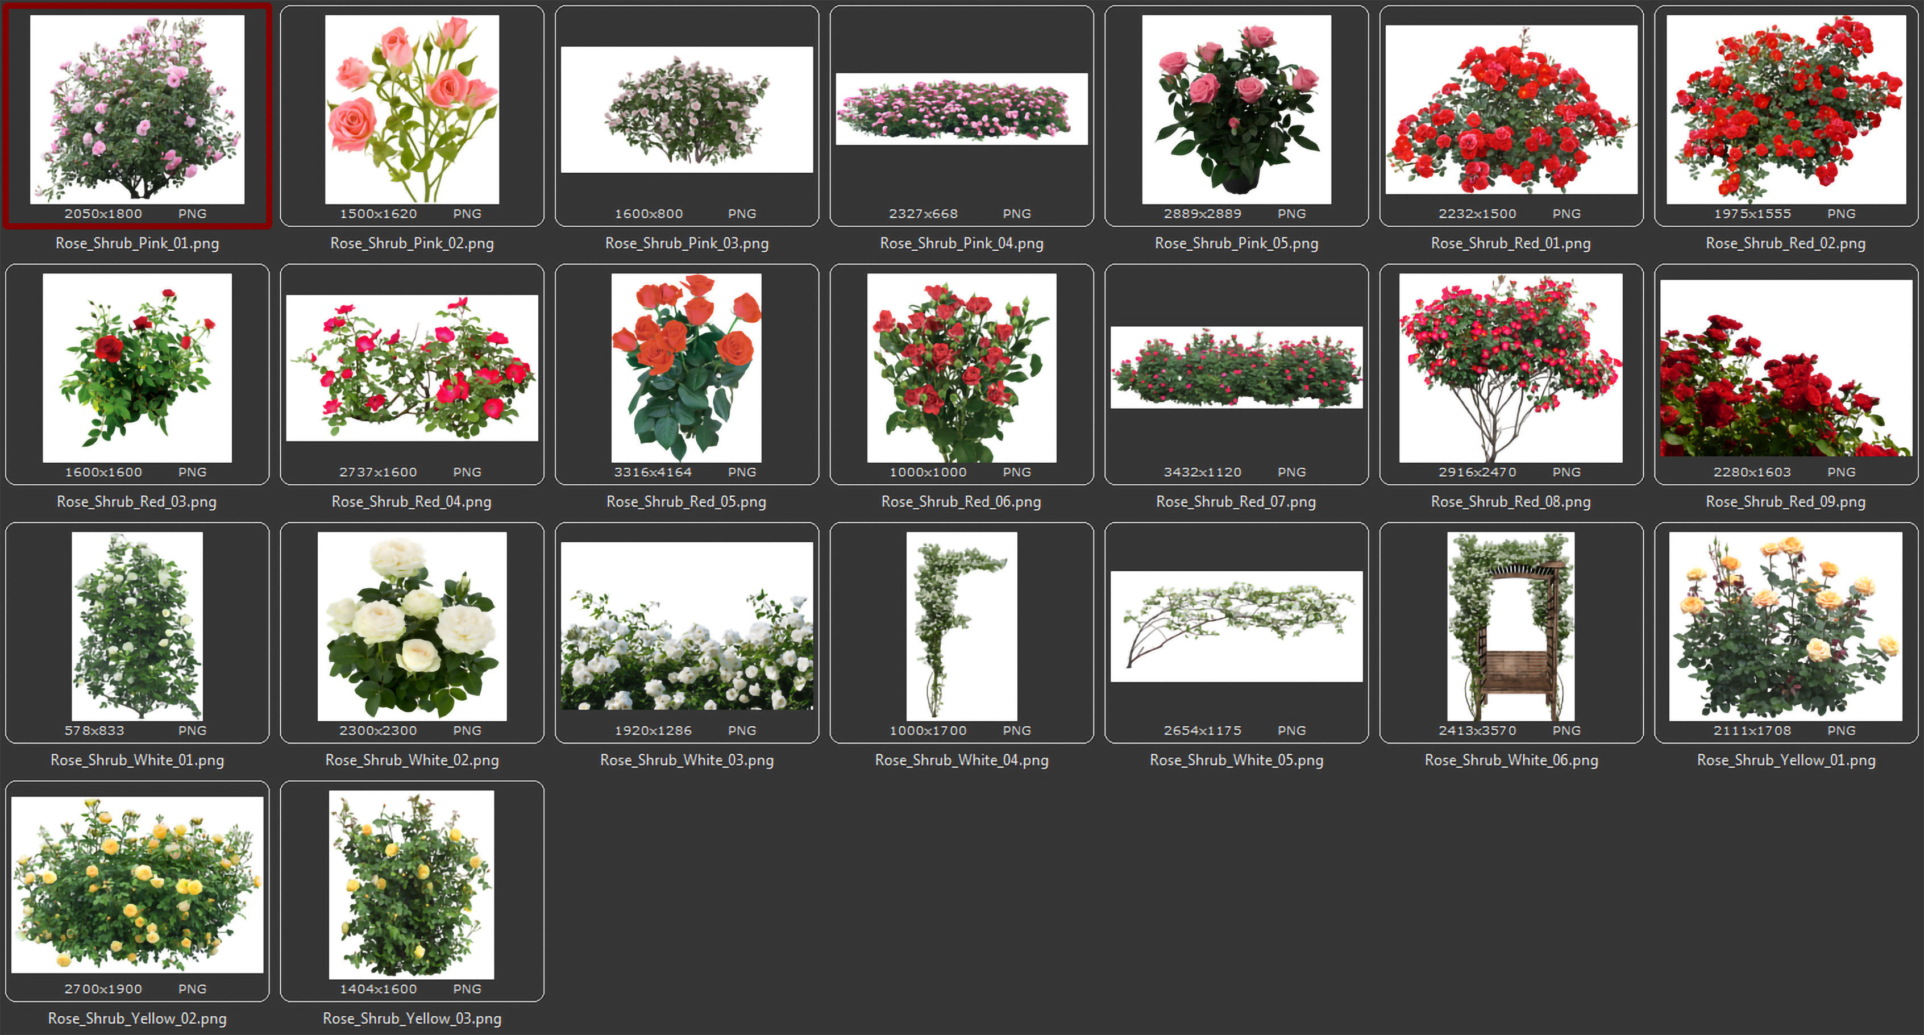Click the Rose_Shrub_Red_09.png thumbnail

(1786, 368)
